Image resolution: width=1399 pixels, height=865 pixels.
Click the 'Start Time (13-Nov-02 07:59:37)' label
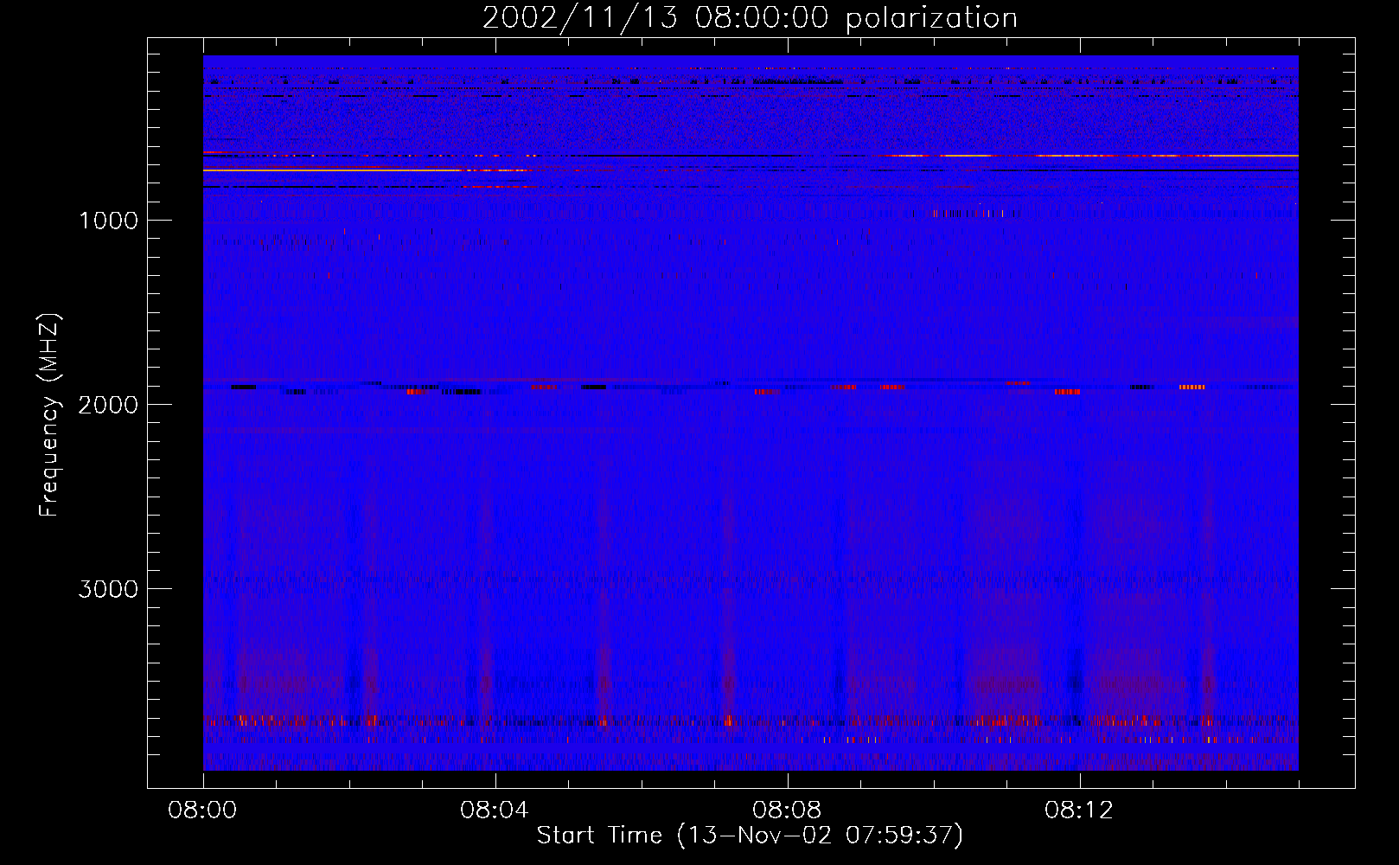[750, 836]
